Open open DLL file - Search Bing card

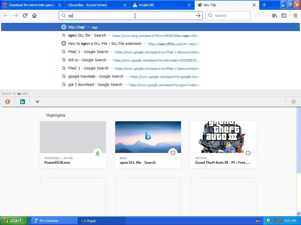pyautogui.click(x=148, y=145)
